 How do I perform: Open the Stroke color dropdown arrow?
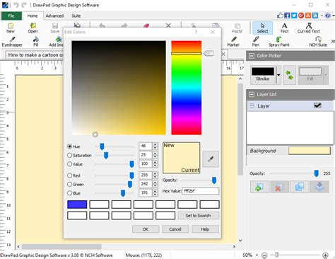click(x=278, y=75)
